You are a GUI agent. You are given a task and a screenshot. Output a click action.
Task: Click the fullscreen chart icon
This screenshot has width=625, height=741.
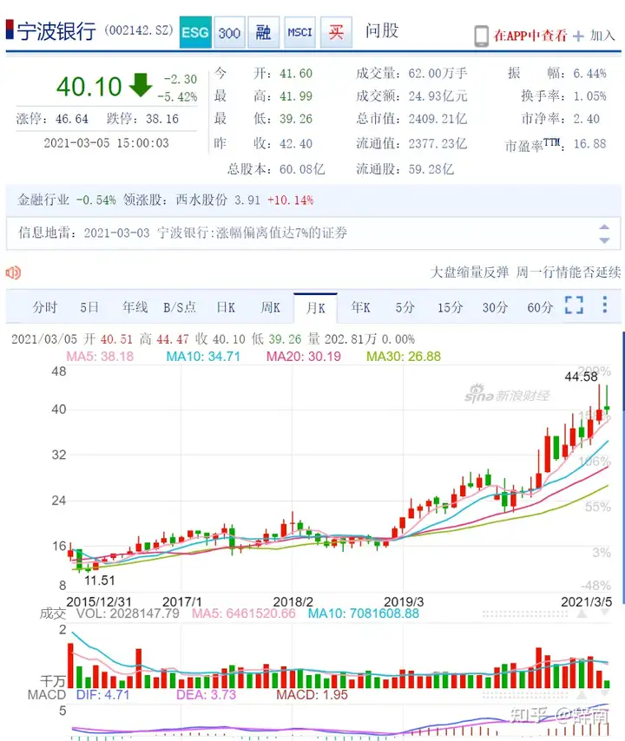(x=574, y=305)
